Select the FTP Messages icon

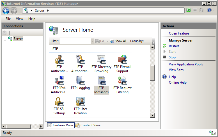pyautogui.click(x=101, y=80)
